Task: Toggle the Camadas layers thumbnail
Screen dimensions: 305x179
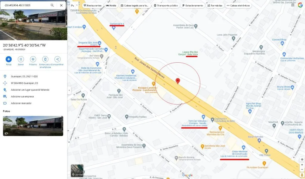Action: tap(77, 171)
